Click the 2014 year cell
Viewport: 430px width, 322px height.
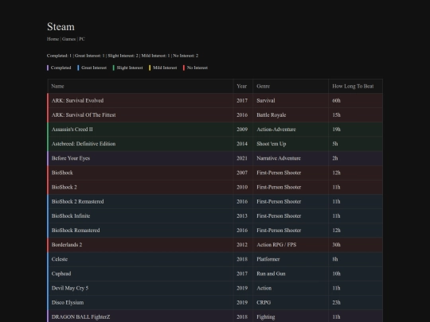tap(242, 144)
